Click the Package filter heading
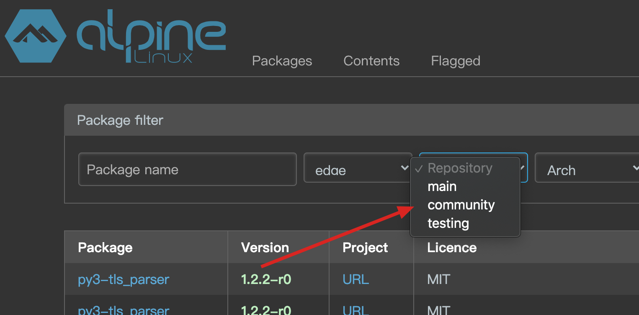Screen dimensions: 639x315 click(120, 120)
